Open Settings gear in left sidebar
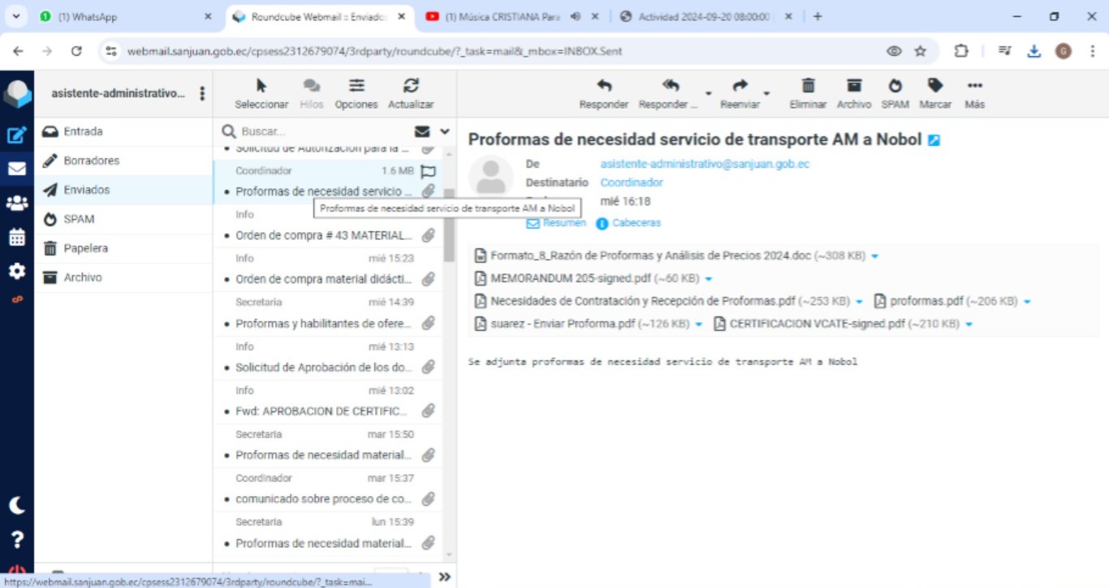The height and width of the screenshot is (588, 1109). (x=17, y=272)
